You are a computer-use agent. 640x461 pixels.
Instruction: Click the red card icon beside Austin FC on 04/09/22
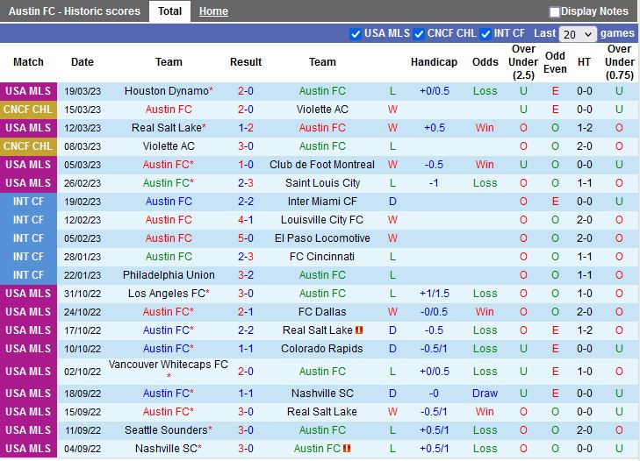coord(347,449)
